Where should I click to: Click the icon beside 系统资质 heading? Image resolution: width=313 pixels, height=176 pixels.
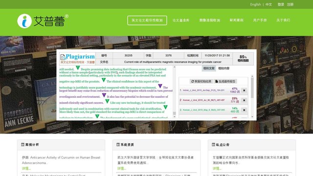(x=118, y=145)
